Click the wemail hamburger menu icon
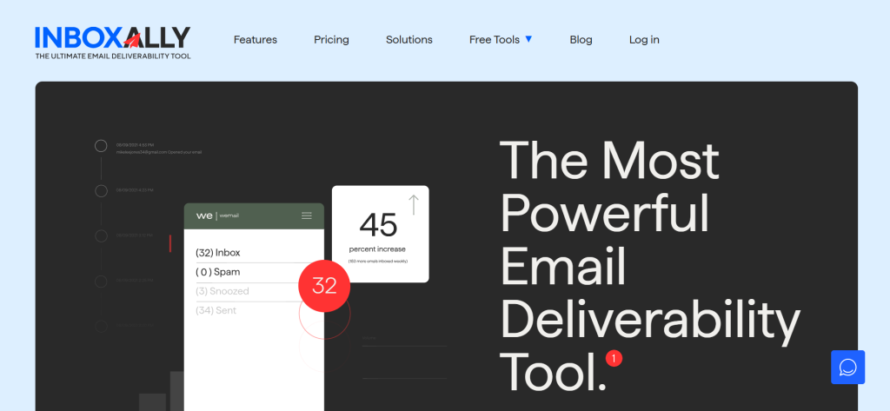Viewport: 890px width, 411px height. point(307,215)
